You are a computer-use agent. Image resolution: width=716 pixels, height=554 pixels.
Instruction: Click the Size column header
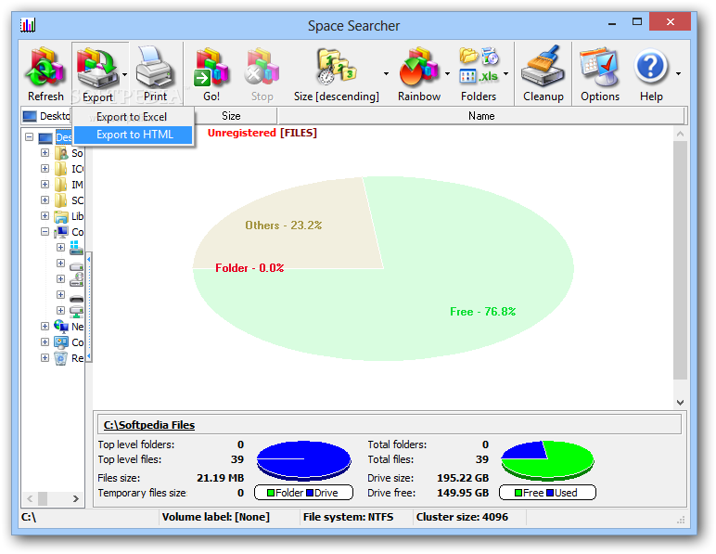tap(231, 116)
